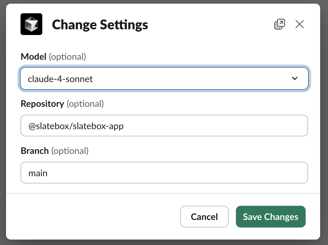This screenshot has height=245, width=328.
Task: Click the app logo in dialog header
Action: click(x=31, y=24)
